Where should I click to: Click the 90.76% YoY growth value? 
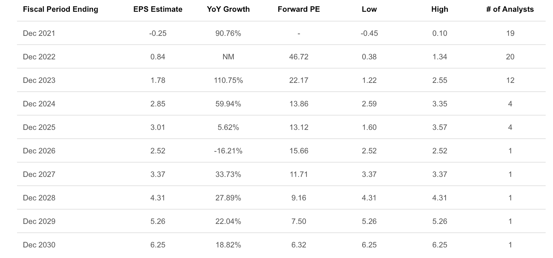[228, 33]
